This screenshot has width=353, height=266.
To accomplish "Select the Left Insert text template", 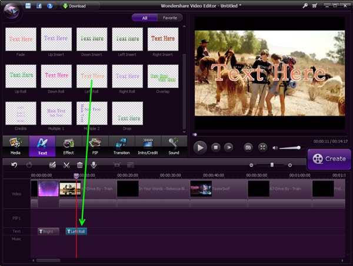I will pyautogui.click(x=128, y=40).
